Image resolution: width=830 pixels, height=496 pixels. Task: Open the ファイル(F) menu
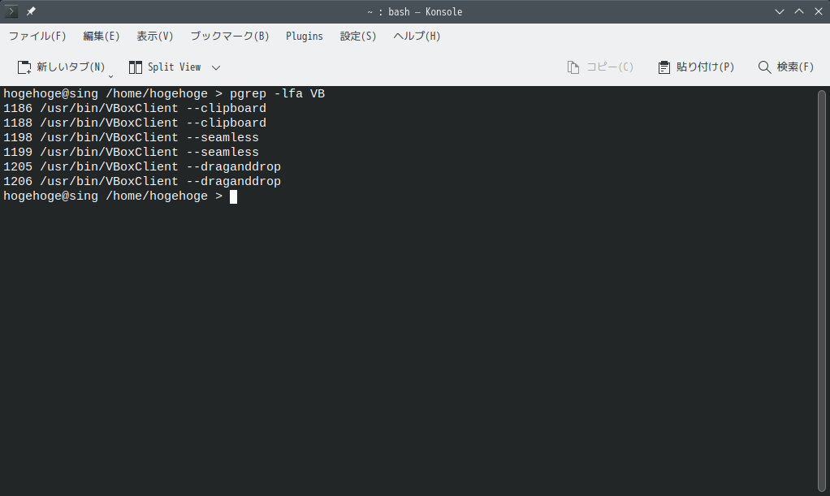(37, 36)
